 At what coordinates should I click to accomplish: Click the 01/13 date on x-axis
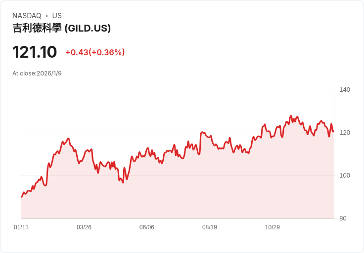(x=21, y=227)
